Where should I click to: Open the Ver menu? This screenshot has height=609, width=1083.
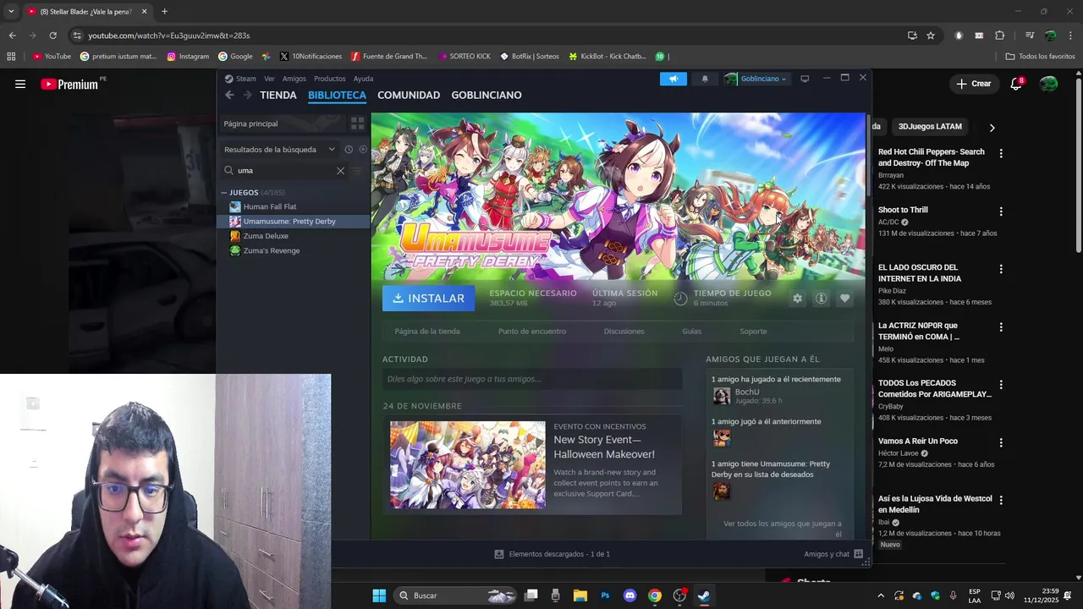[x=269, y=79]
